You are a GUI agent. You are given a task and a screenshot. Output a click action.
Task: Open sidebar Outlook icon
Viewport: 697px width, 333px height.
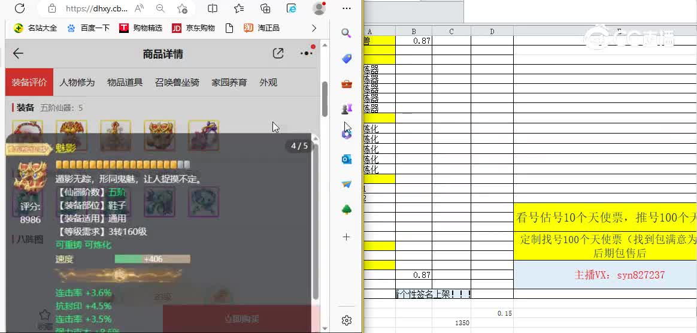347,159
